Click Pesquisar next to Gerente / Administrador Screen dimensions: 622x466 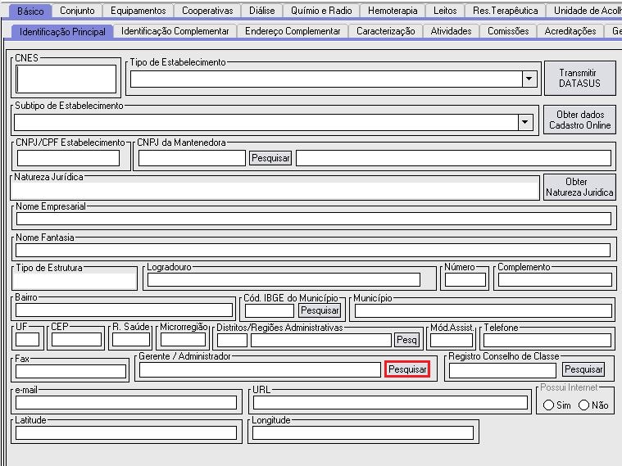tap(407, 369)
